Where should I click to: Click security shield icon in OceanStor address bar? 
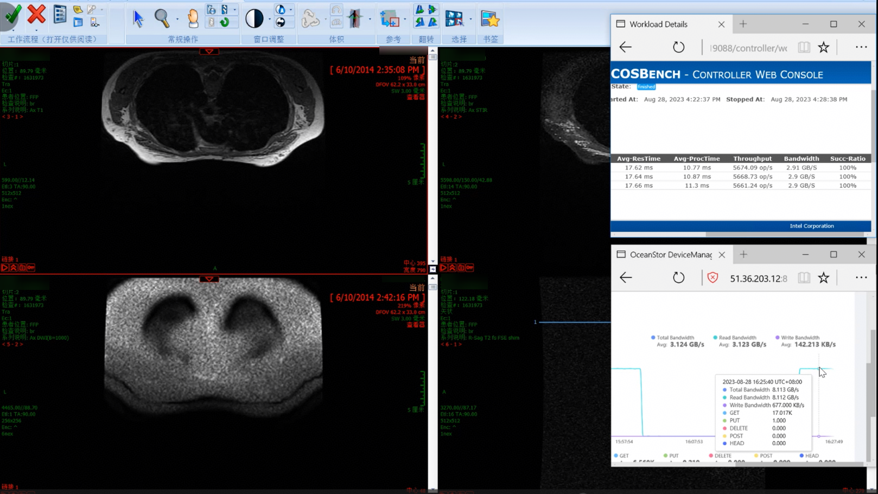click(712, 278)
